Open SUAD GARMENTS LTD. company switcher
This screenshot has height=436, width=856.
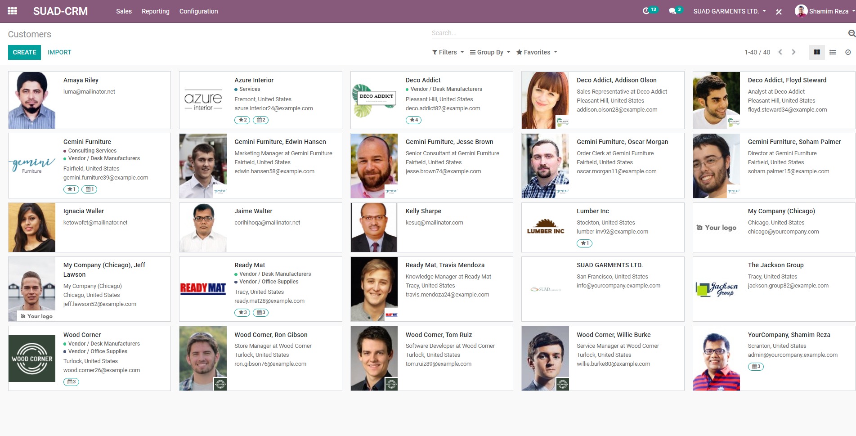(730, 11)
